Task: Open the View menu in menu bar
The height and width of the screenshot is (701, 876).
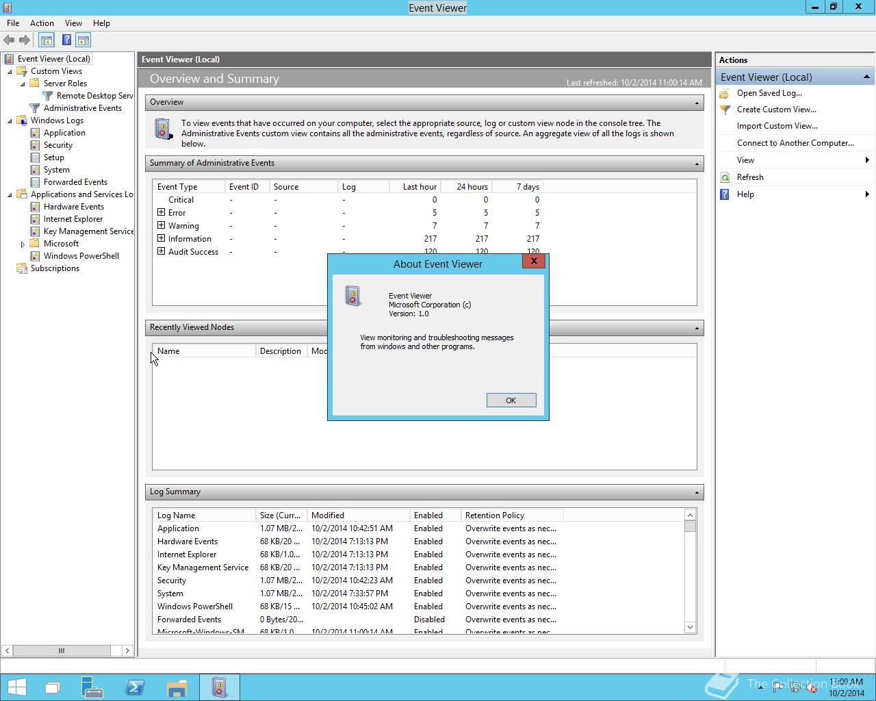Action: click(x=73, y=23)
